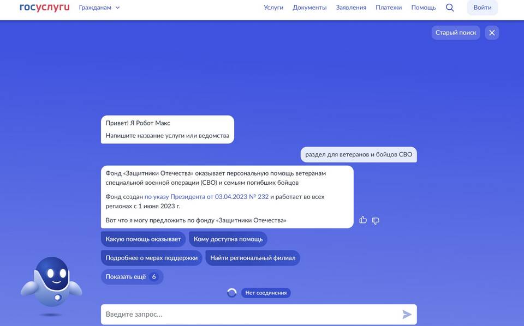Click the magnifier search icon
Viewport: 524px width, 326px height.
point(450,7)
